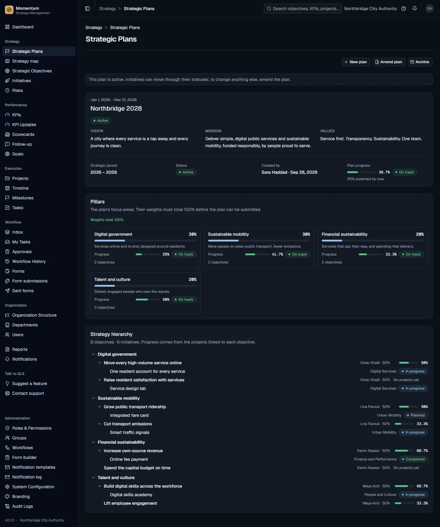Open Milestones in sidebar menu

tap(39, 198)
